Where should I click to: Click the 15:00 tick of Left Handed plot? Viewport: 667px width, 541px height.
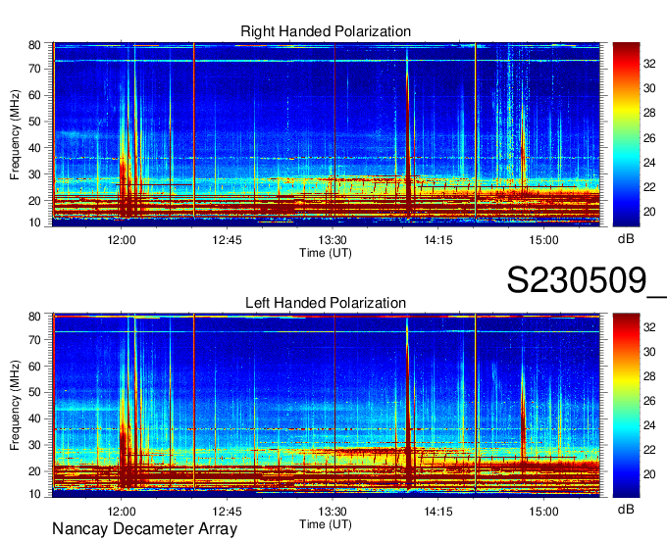click(543, 512)
